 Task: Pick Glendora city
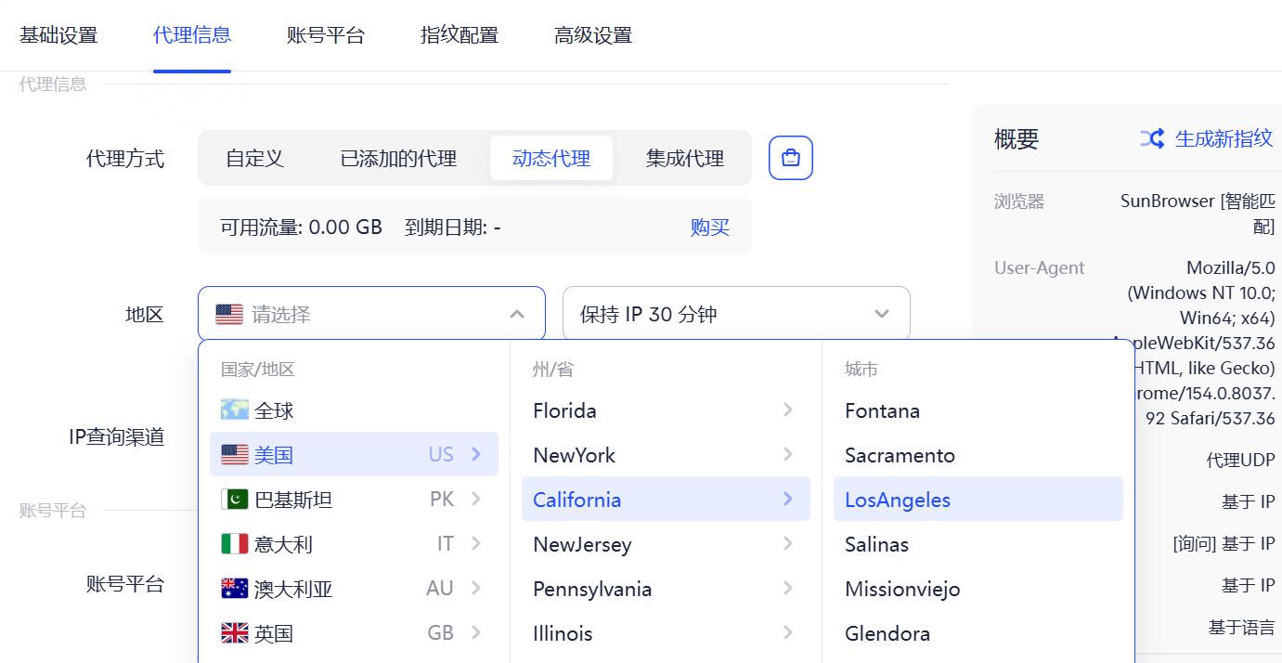(978, 633)
